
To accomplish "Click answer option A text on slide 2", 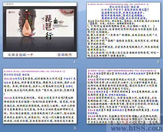I will pyautogui.click(x=123, y=30).
